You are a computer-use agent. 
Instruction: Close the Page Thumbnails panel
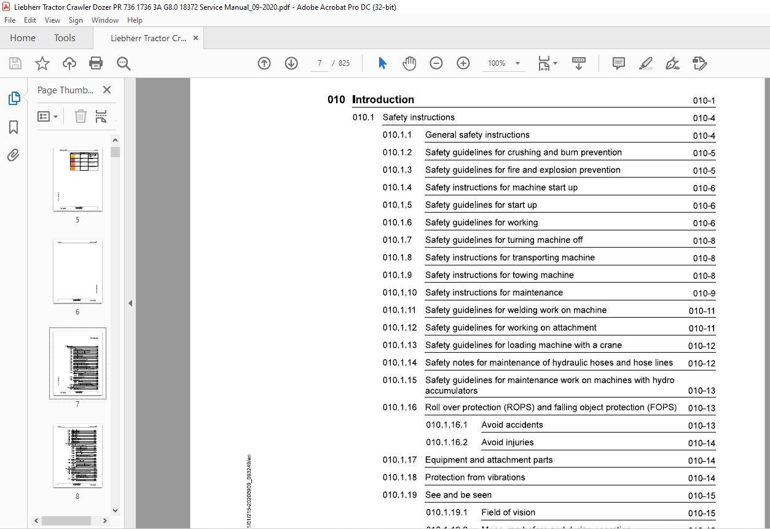(107, 90)
